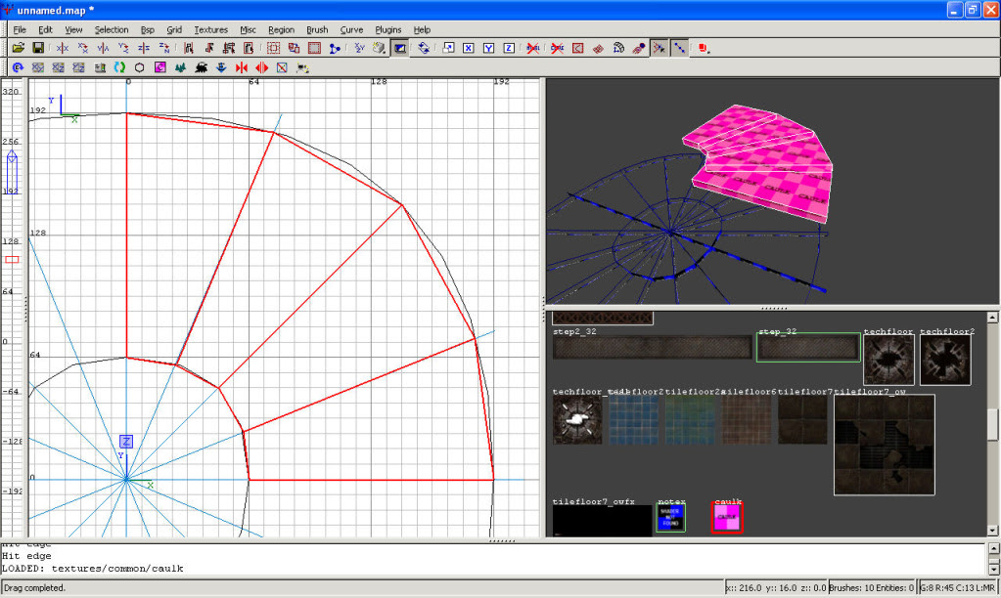Viewport: 1001px width, 598px height.
Task: Click the Open map folder icon
Action: click(18, 48)
